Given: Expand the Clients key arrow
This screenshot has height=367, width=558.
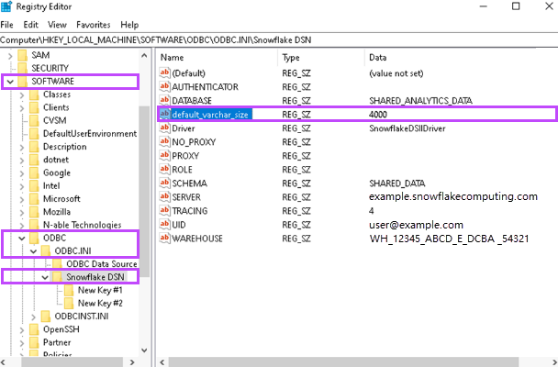Looking at the screenshot, I should point(22,108).
